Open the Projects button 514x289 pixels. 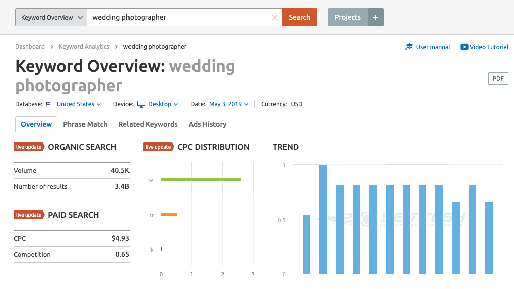coord(348,17)
